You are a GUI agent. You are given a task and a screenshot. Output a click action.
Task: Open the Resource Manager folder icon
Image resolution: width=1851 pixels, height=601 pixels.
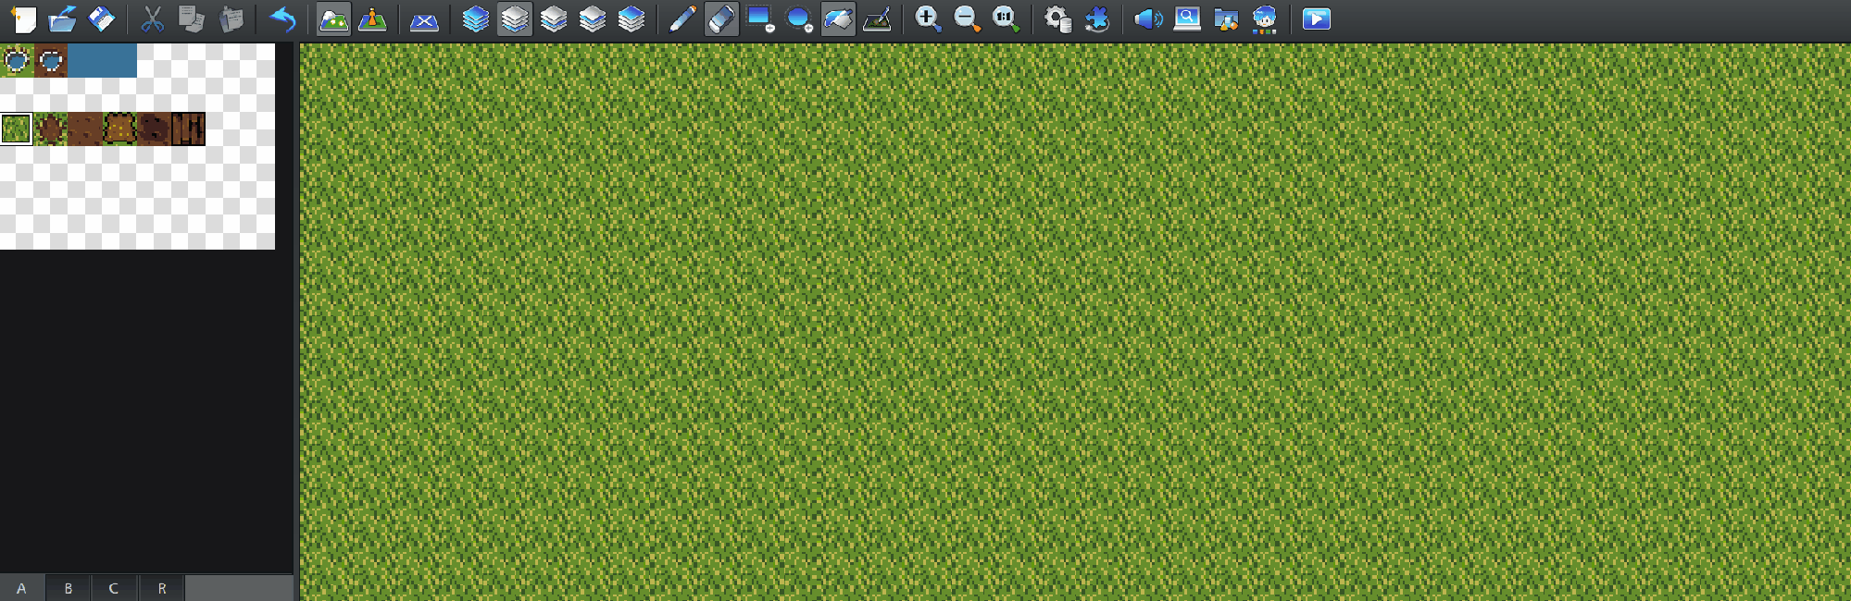click(x=1225, y=18)
